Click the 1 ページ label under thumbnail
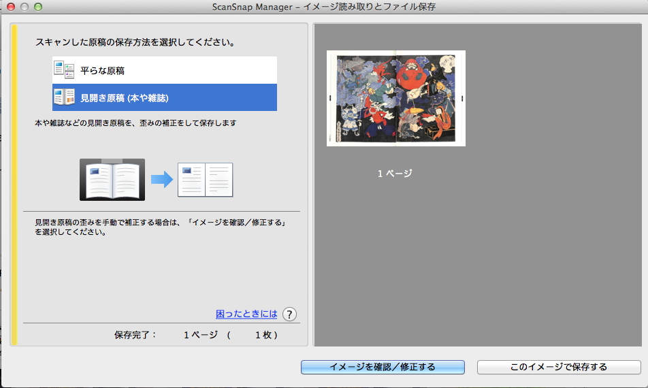 395,174
